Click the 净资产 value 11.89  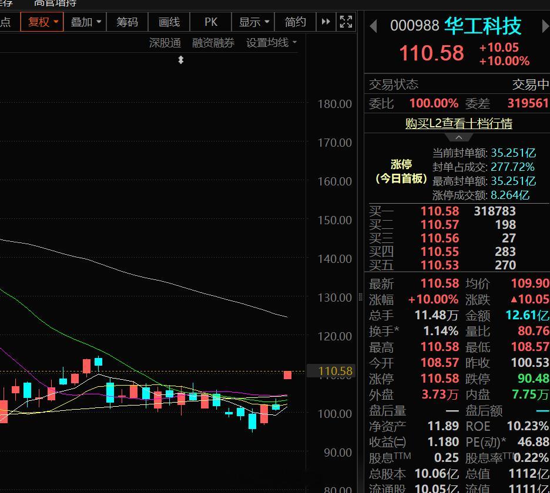(443, 426)
